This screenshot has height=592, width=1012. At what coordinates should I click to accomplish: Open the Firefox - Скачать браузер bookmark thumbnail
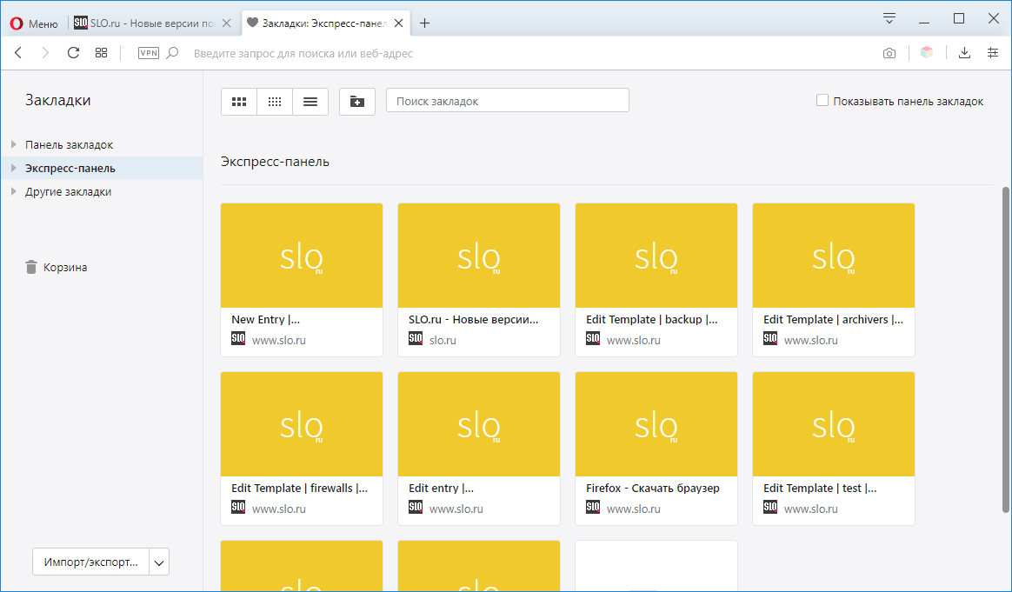coord(656,426)
